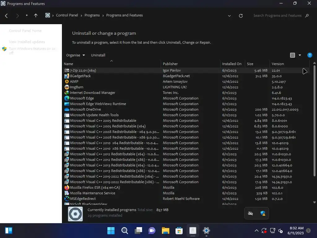Click publisher LIGHTNING UK!
This screenshot has height=238, width=317.
(175, 87)
